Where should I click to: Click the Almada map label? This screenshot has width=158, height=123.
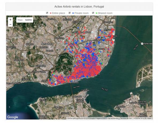(77, 97)
